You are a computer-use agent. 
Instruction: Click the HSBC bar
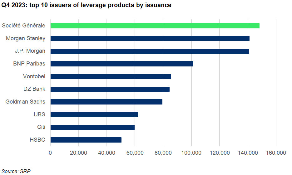pos(86,140)
